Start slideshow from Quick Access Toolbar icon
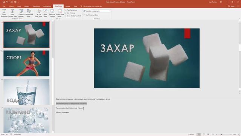The width and height of the screenshot is (241, 136). (15, 2)
